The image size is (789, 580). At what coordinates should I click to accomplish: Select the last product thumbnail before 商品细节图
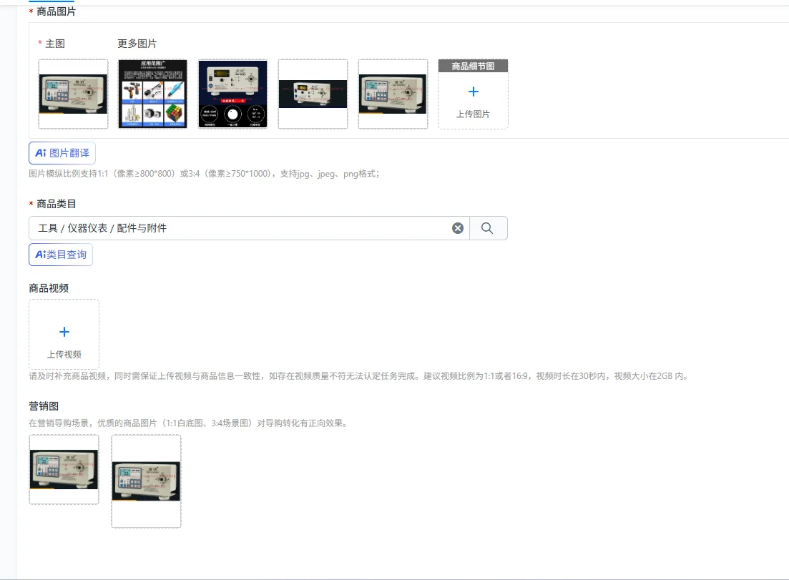(x=393, y=94)
